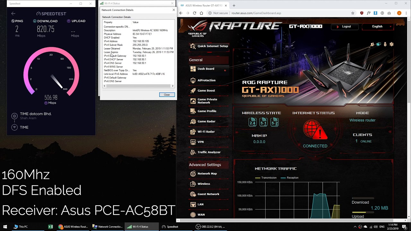Open the Game Boost page

click(x=208, y=90)
